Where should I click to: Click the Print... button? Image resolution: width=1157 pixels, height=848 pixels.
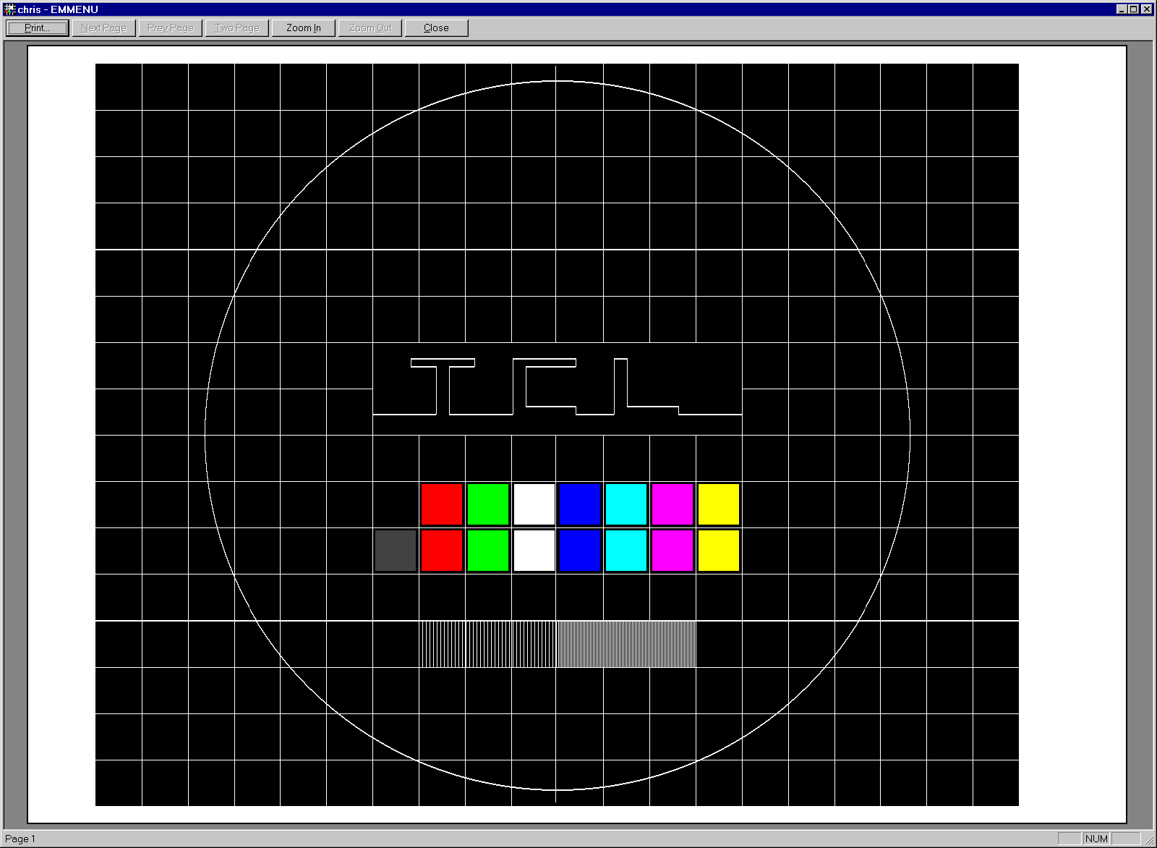37,28
